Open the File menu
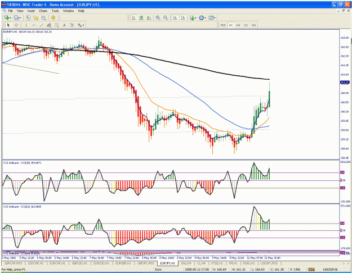Screen dimensions: 352x273 (x=10, y=11)
